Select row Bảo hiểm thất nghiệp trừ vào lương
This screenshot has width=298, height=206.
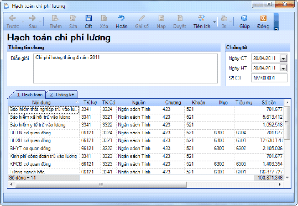[x=146, y=109]
